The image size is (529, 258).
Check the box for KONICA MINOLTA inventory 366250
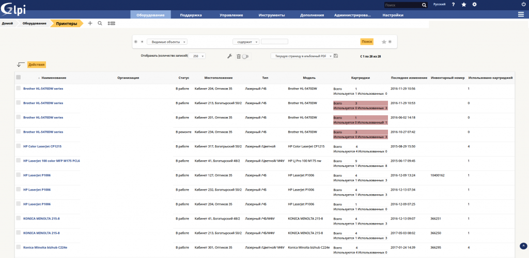18,232
